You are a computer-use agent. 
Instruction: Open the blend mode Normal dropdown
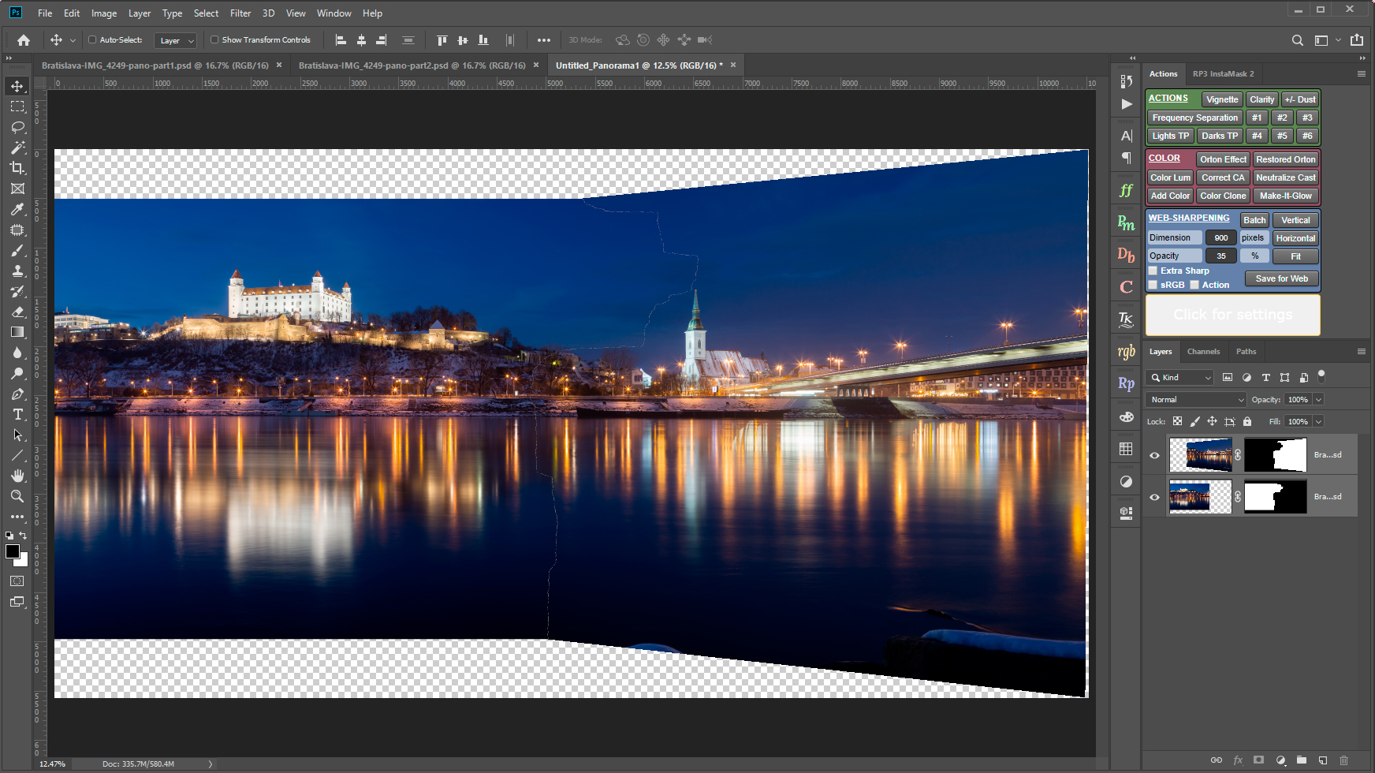click(1196, 400)
